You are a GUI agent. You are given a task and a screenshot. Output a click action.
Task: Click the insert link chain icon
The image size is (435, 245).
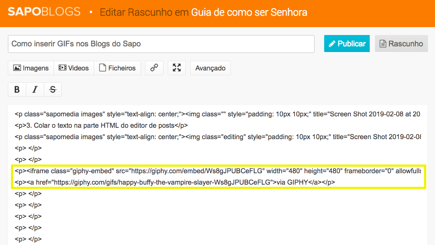[154, 68]
